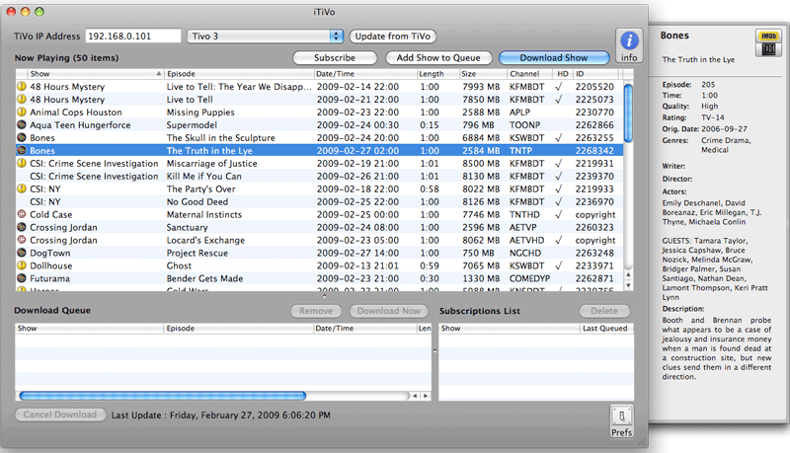
Task: Click ID 2263255 cell
Action: pyautogui.click(x=594, y=138)
